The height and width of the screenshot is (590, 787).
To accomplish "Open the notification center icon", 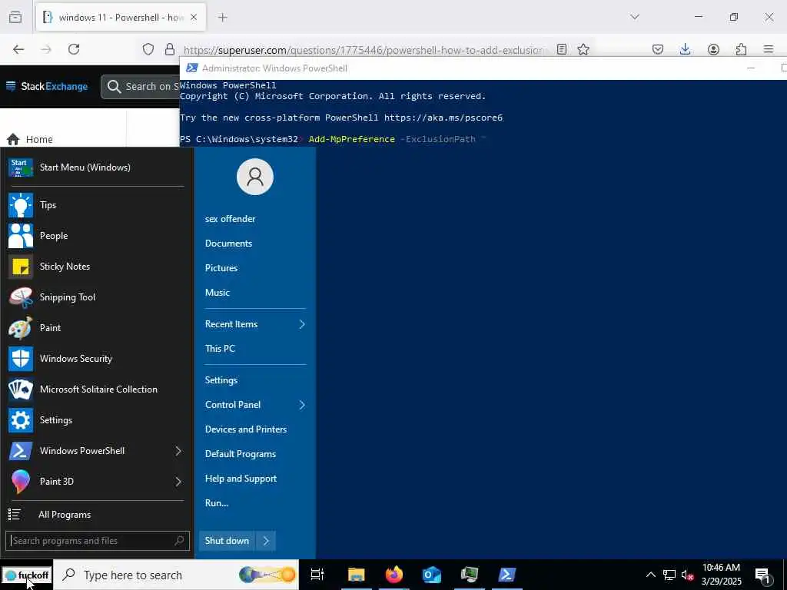I will (763, 575).
